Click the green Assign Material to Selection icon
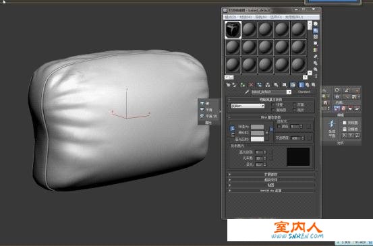This screenshot has width=373, height=246. click(242, 85)
